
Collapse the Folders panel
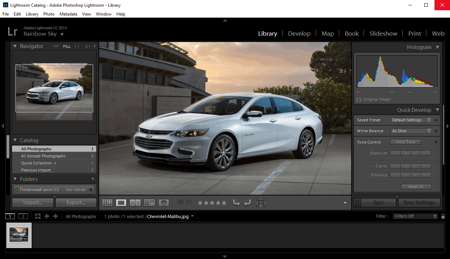(x=15, y=179)
